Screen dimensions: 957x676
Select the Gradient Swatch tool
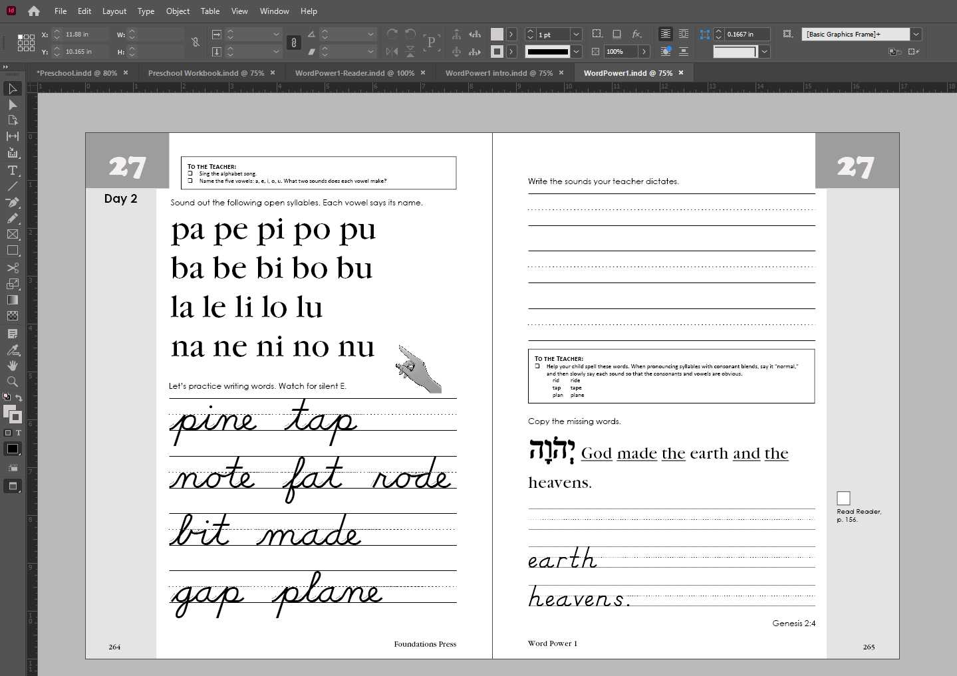coord(13,300)
